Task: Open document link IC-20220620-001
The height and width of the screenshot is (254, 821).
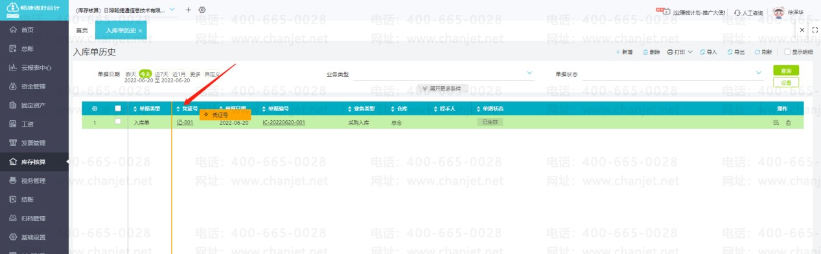Action: (284, 122)
